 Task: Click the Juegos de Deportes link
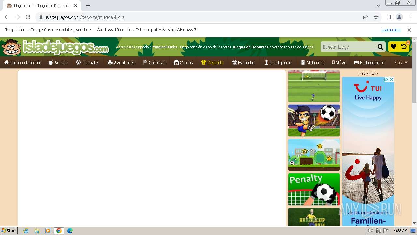(250, 47)
